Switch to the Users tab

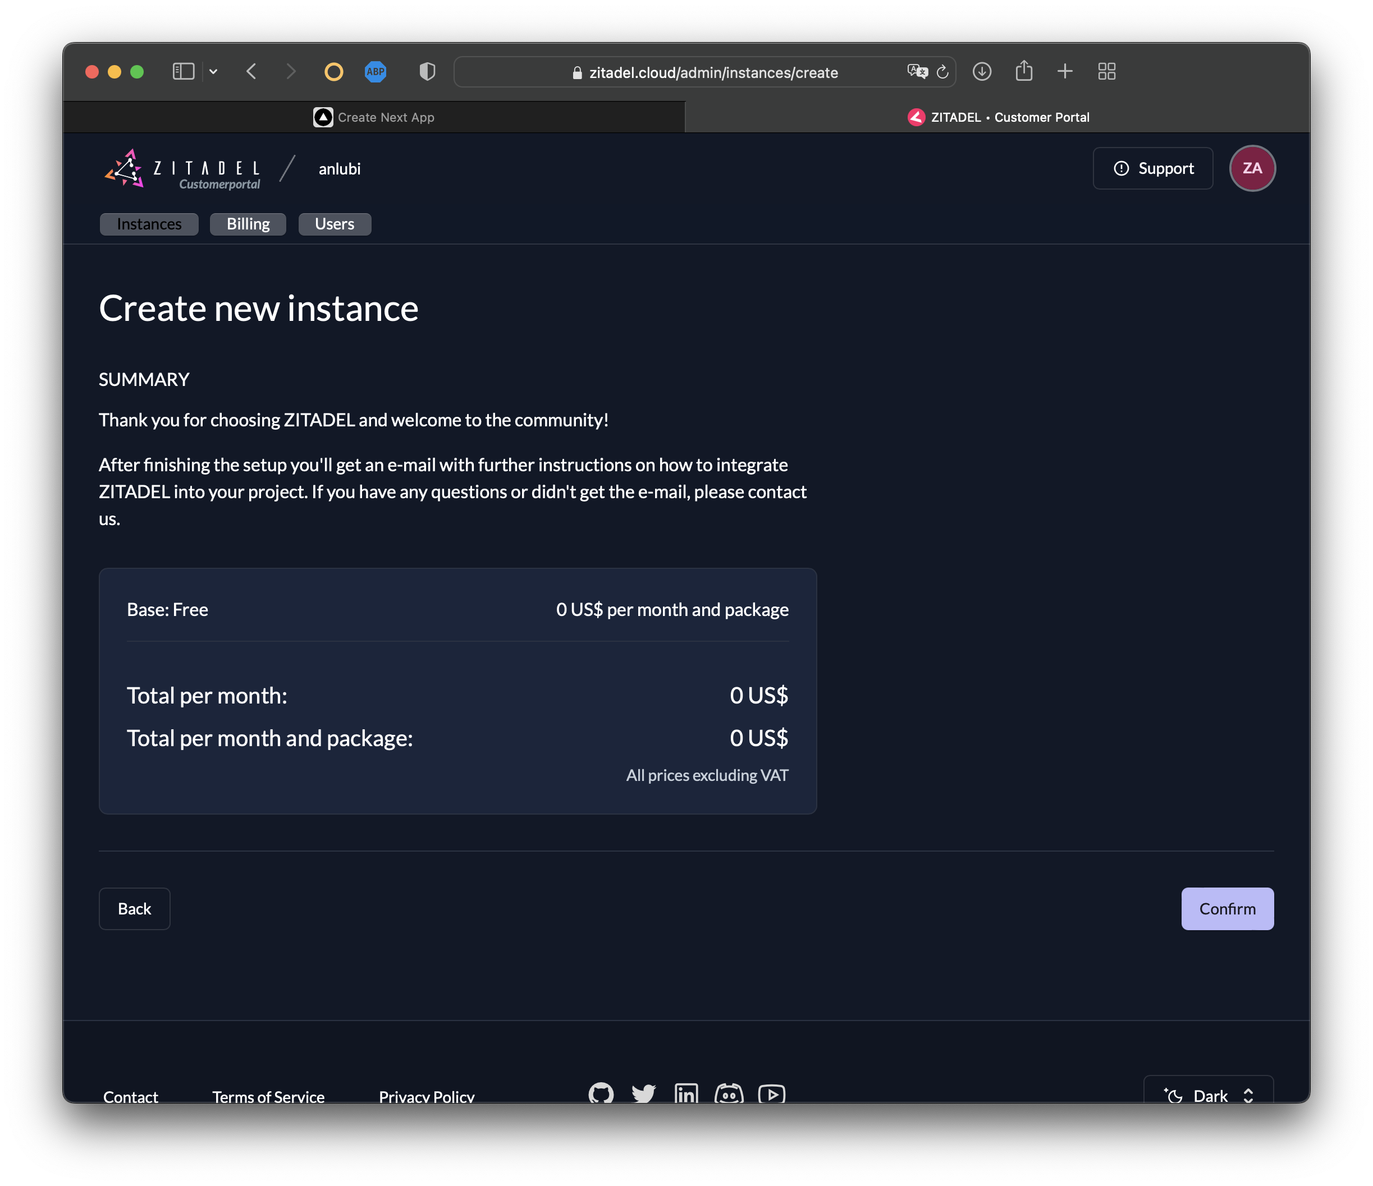tap(334, 224)
